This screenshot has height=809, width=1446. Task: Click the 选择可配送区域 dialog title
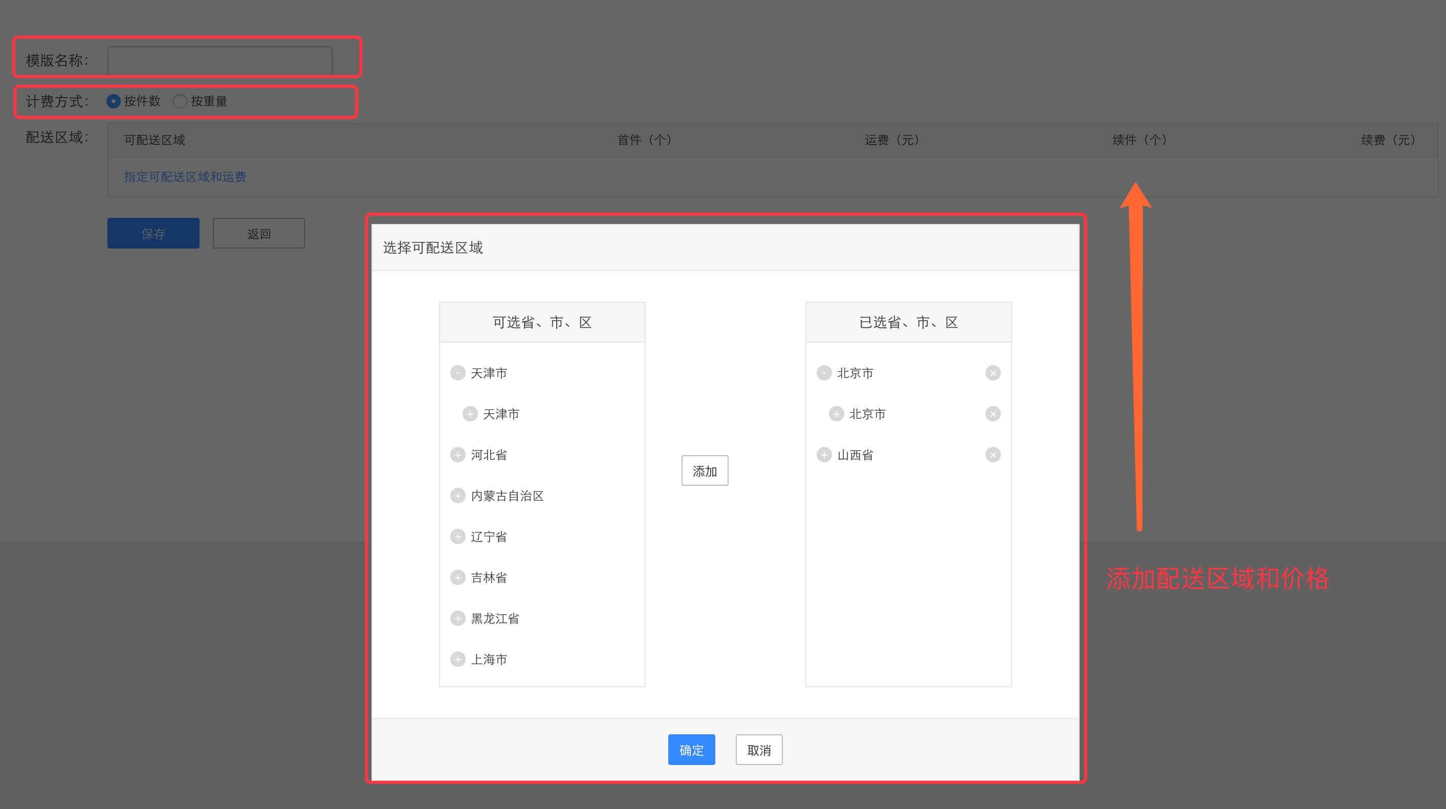pos(433,248)
